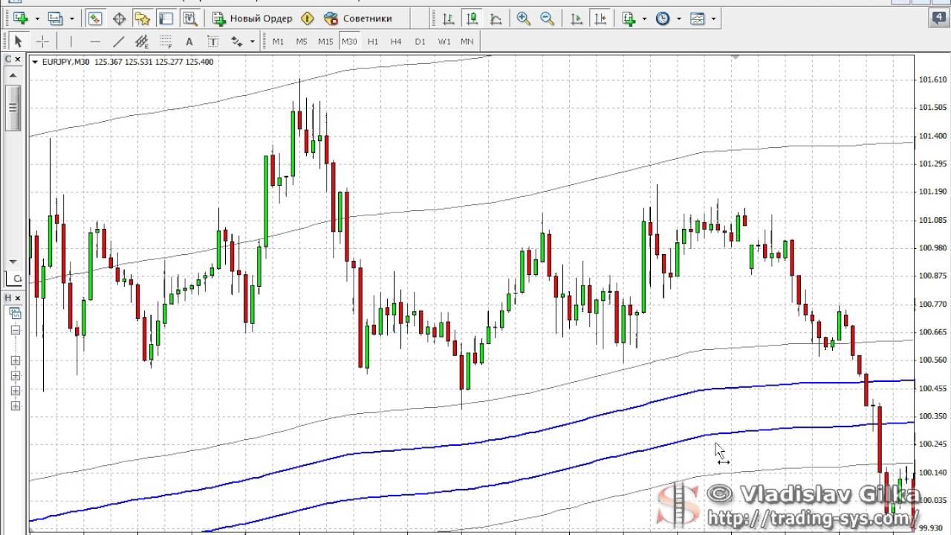
Task: Open the chat notifications '4' icon
Action: (939, 19)
